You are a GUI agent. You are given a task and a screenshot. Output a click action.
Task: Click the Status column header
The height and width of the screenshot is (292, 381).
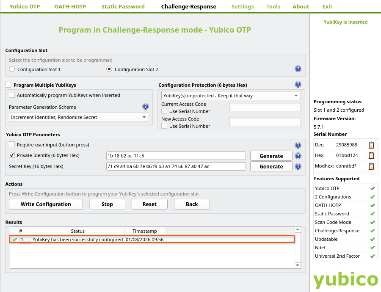coord(78,231)
